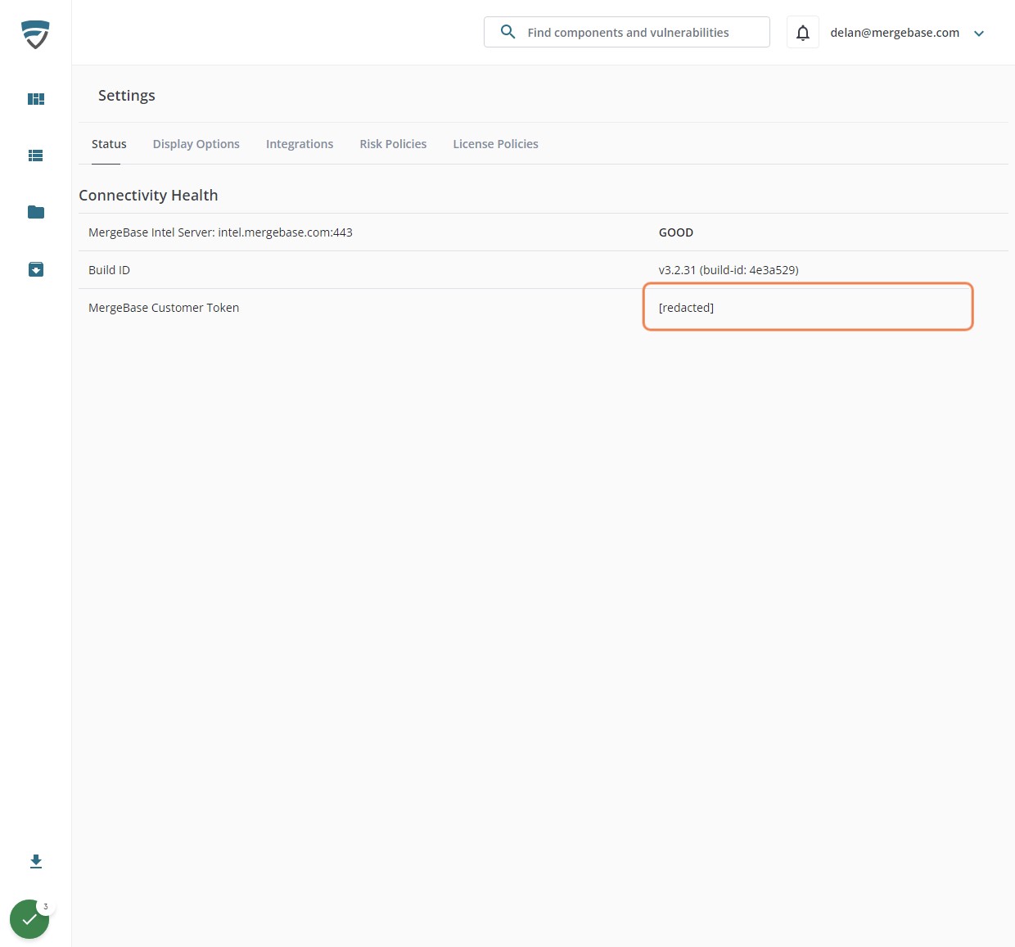Viewport: 1015px width, 947px height.
Task: Switch to the Integrations tab
Action: [300, 144]
